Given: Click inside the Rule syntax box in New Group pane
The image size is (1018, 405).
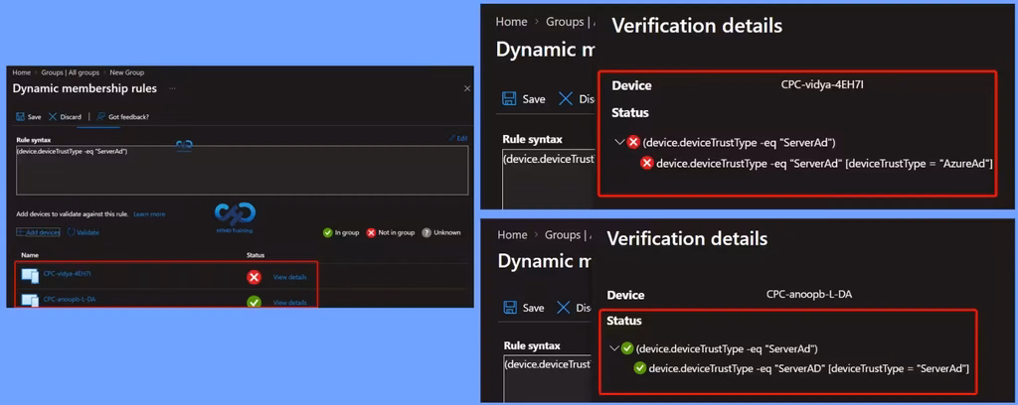Looking at the screenshot, I should [x=242, y=170].
